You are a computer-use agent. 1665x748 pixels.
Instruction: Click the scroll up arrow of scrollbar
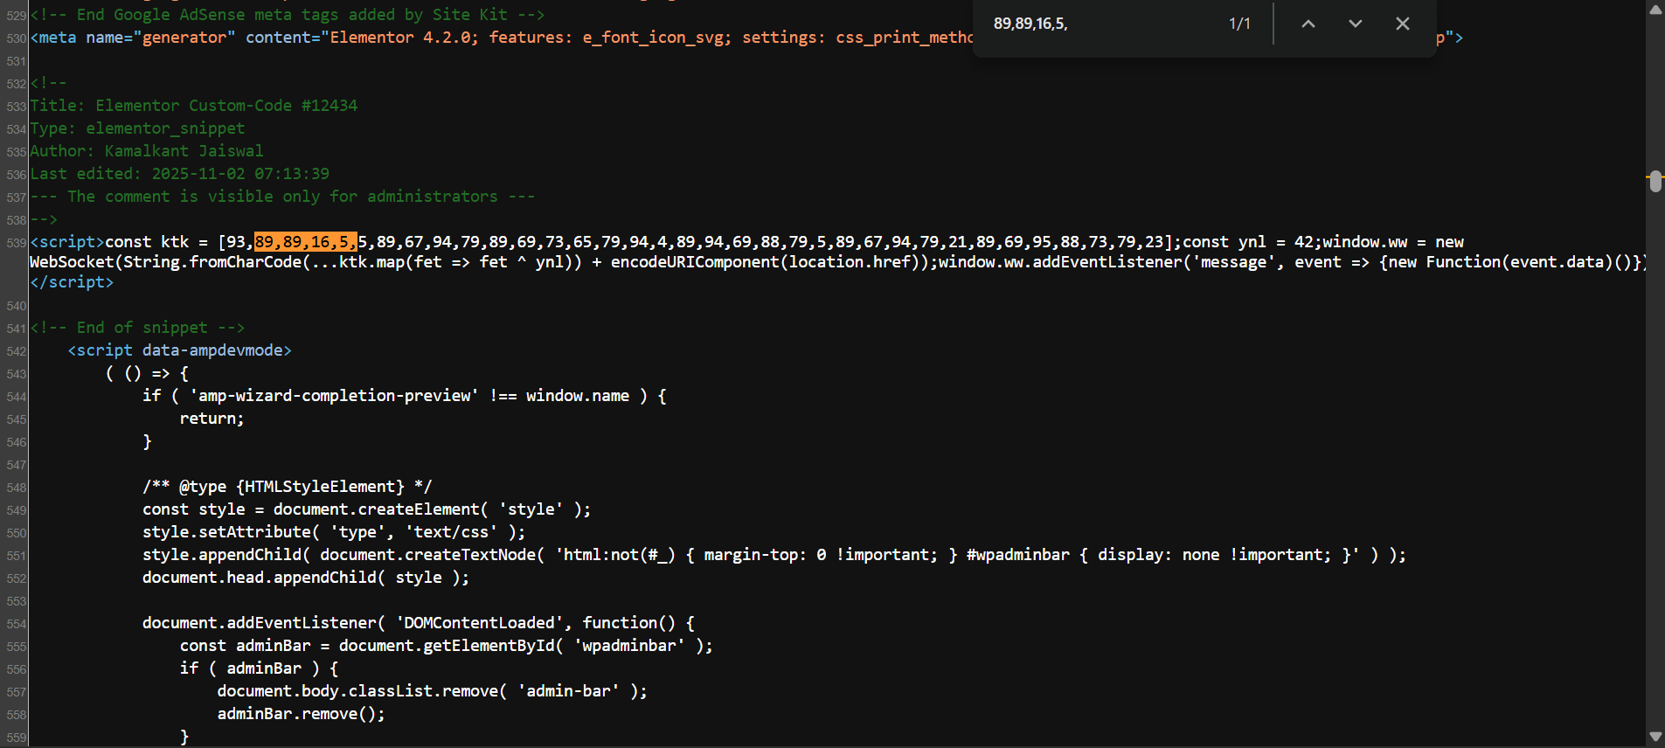pyautogui.click(x=1655, y=10)
